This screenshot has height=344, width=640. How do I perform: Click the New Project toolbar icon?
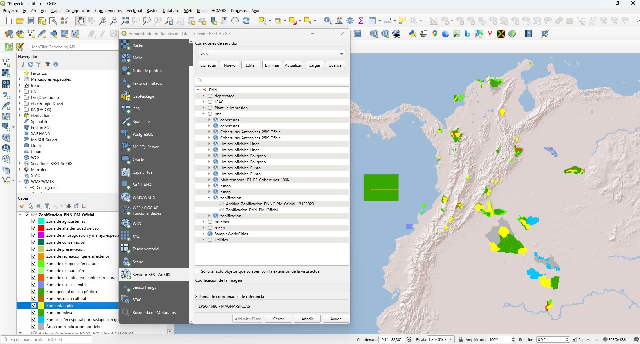[x=9, y=21]
